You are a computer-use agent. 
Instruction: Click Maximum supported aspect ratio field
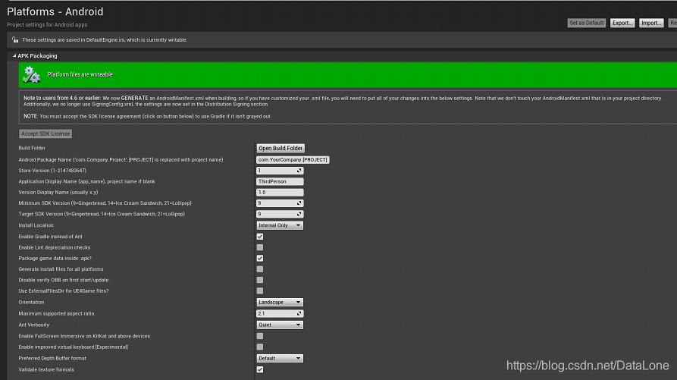pyautogui.click(x=280, y=313)
